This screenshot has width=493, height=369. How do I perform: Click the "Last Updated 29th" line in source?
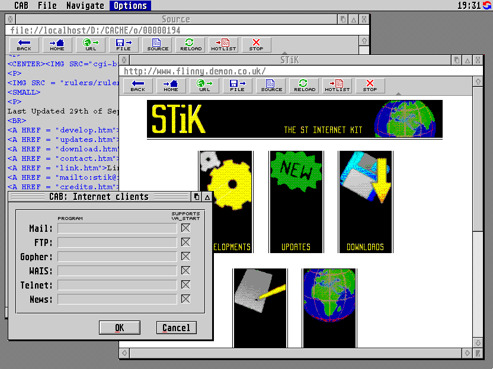pyautogui.click(x=63, y=111)
